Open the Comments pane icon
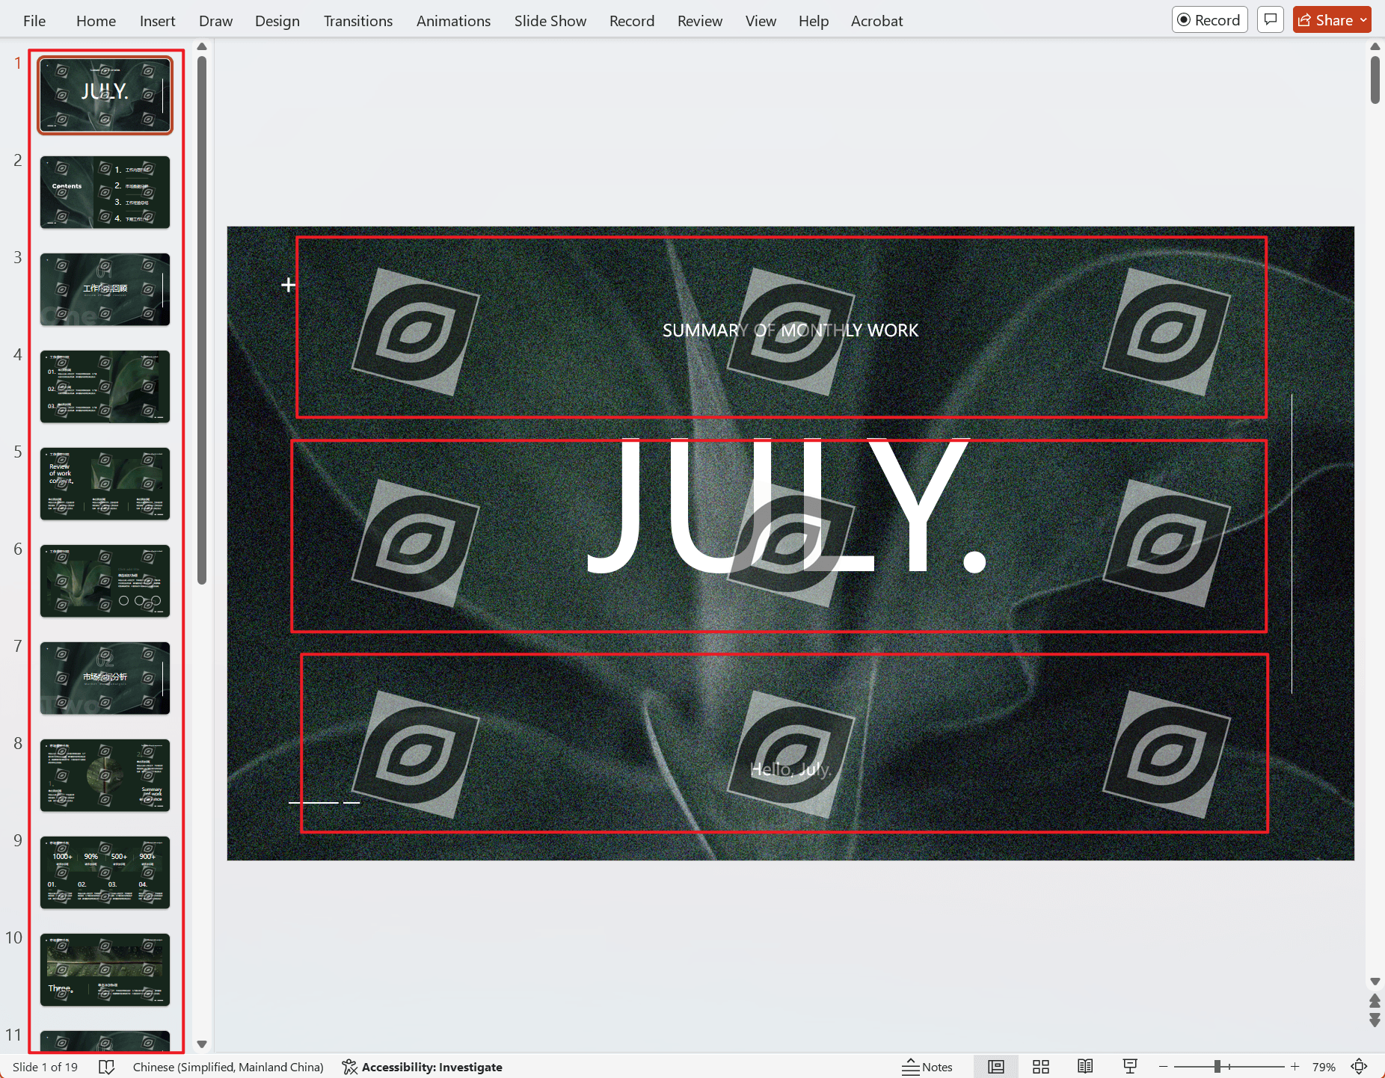 [1270, 20]
